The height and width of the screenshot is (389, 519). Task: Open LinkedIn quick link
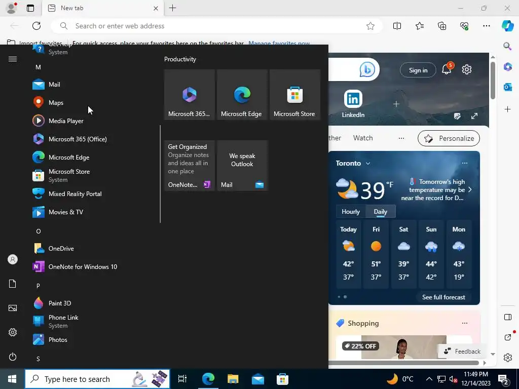pyautogui.click(x=353, y=103)
